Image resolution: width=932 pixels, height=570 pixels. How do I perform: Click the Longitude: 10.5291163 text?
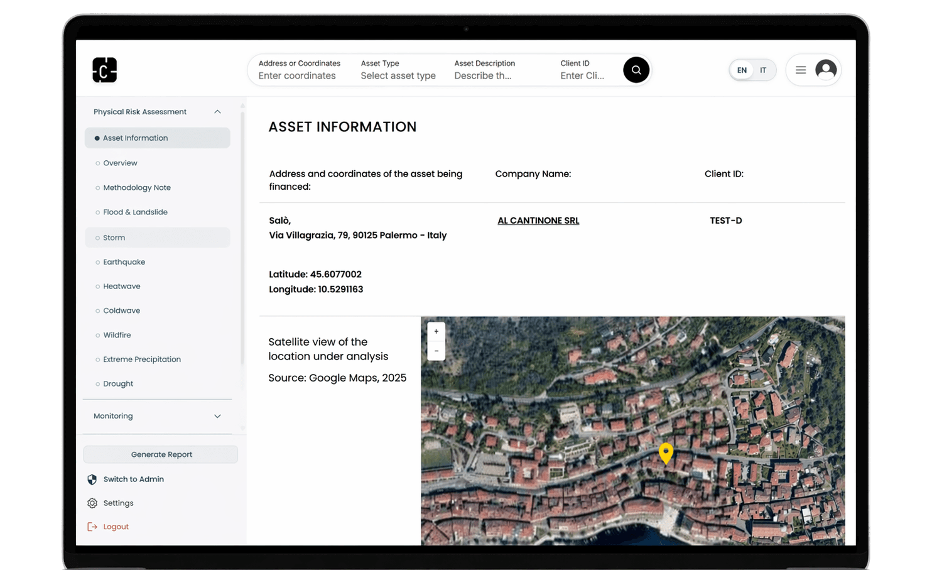(x=316, y=289)
